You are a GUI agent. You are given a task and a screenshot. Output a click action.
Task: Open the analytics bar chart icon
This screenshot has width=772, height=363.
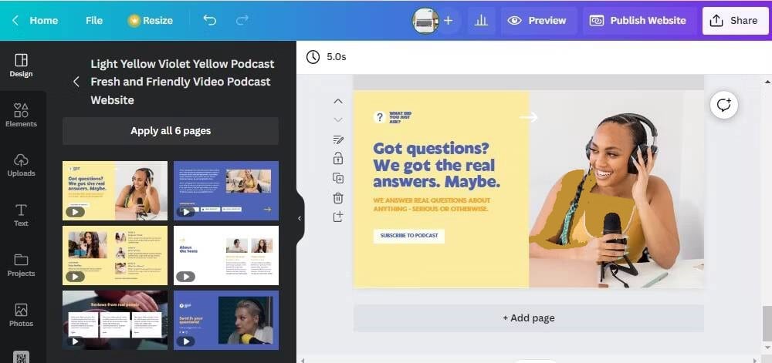point(481,21)
